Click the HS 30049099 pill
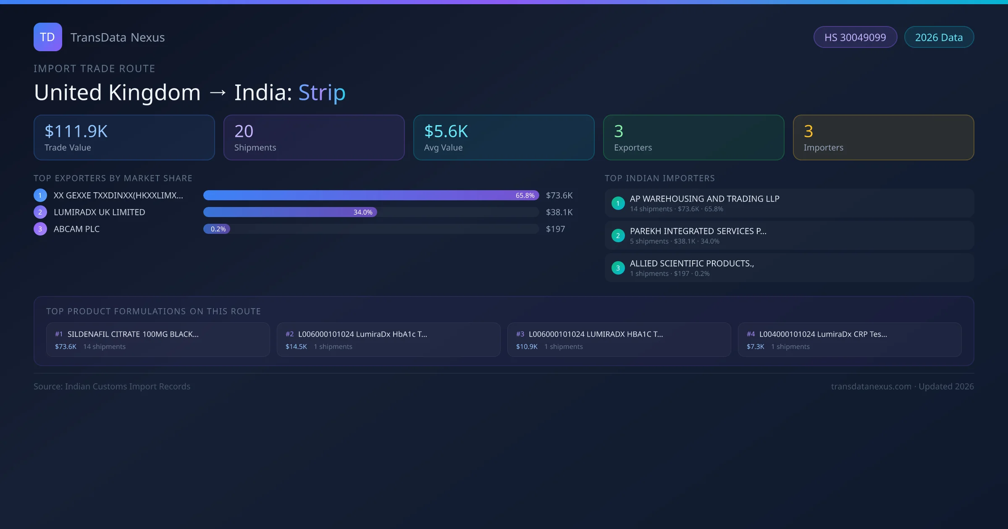The height and width of the screenshot is (529, 1008). 855,37
